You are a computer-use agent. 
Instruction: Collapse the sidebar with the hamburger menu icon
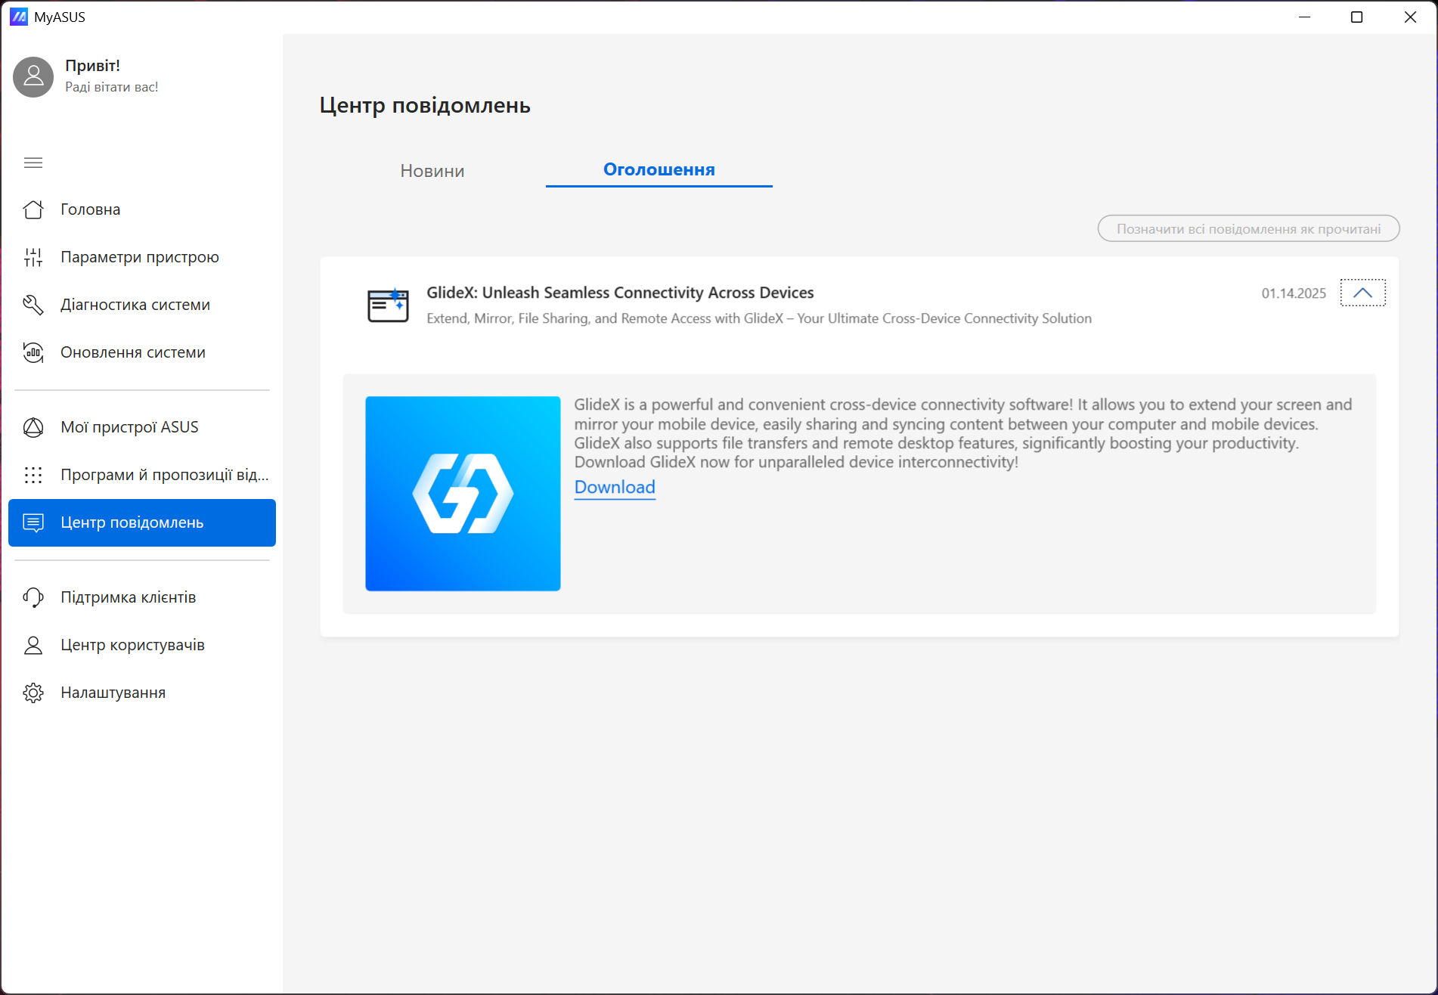(33, 163)
